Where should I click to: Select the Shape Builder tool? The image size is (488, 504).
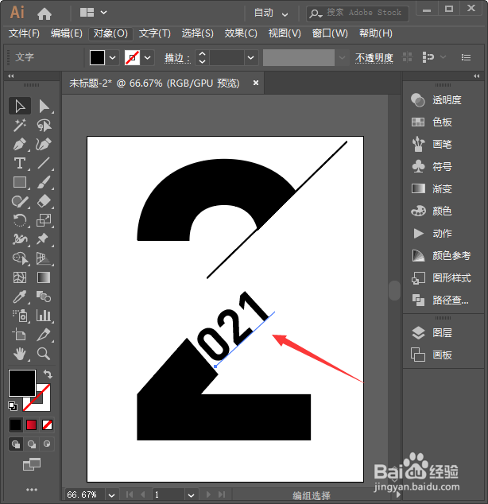point(20,258)
